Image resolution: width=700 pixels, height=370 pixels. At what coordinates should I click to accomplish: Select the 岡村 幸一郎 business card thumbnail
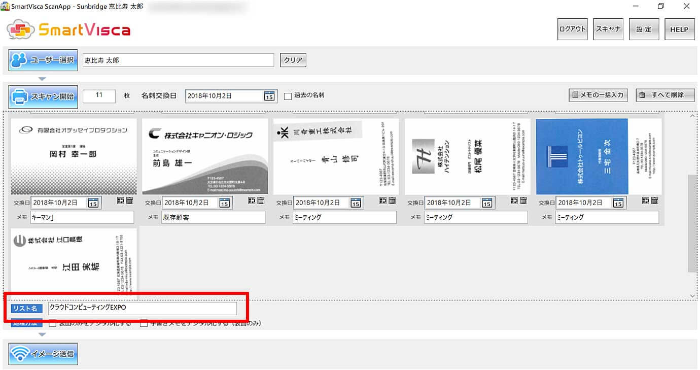tap(74, 156)
